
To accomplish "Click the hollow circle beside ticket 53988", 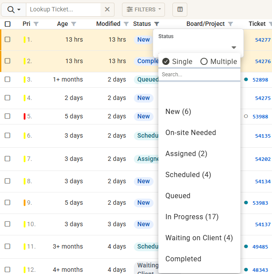I will pos(246,116).
